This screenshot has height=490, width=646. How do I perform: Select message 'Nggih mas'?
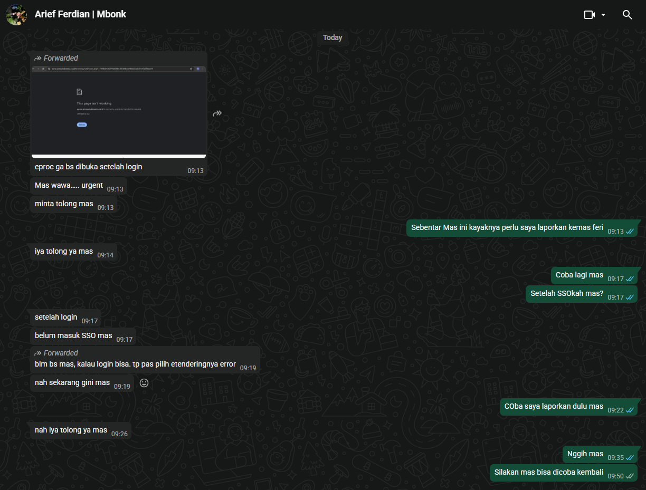(585, 454)
